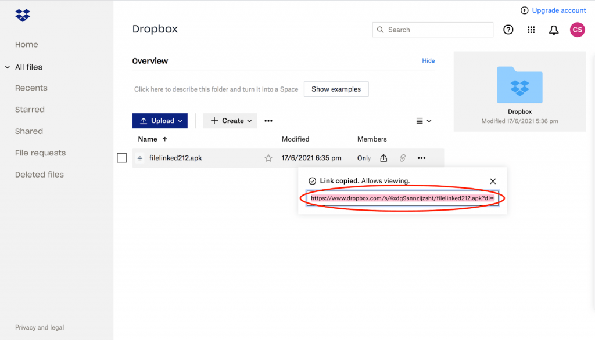Click the folder description placeholder text

click(216, 89)
